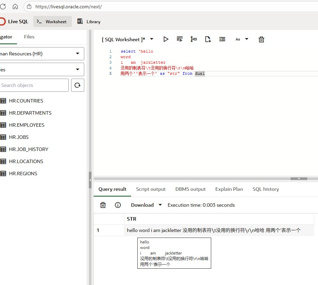Select the HR.EMPLOYEES table
Image resolution: width=318 pixels, height=285 pixels.
click(x=27, y=125)
